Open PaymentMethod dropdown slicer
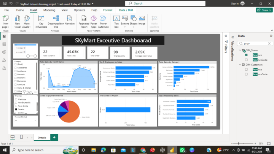The height and width of the screenshot is (154, 274). [x=25, y=121]
